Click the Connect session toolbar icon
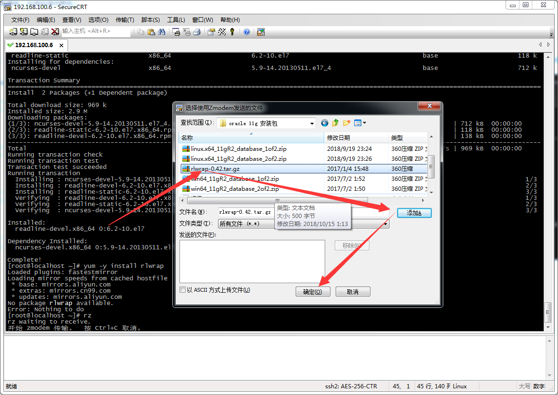This screenshot has width=558, height=395. tap(13, 32)
